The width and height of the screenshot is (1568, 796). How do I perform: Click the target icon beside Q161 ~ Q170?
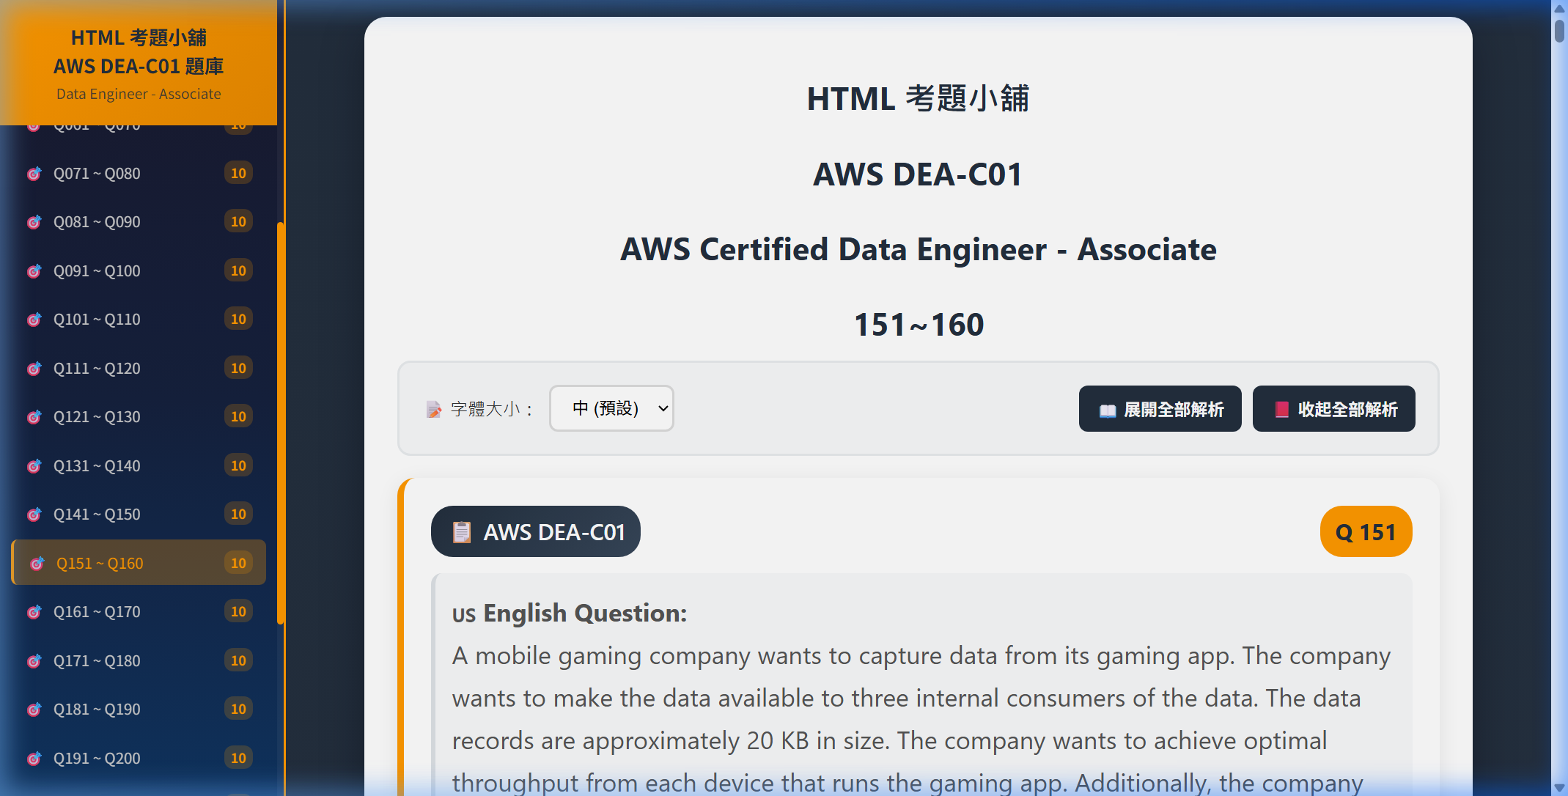34,612
